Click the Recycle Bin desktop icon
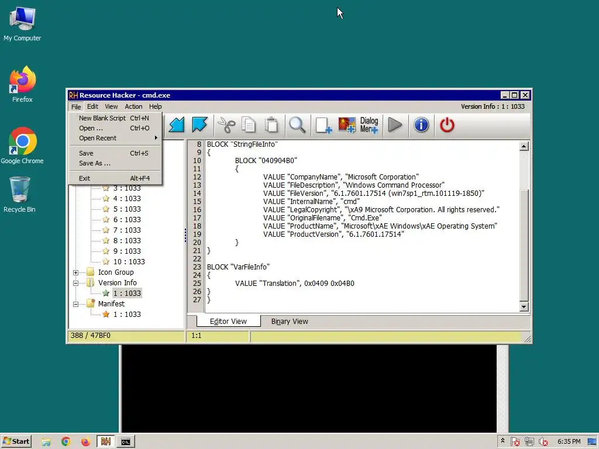This screenshot has width=599, height=449. (x=19, y=194)
